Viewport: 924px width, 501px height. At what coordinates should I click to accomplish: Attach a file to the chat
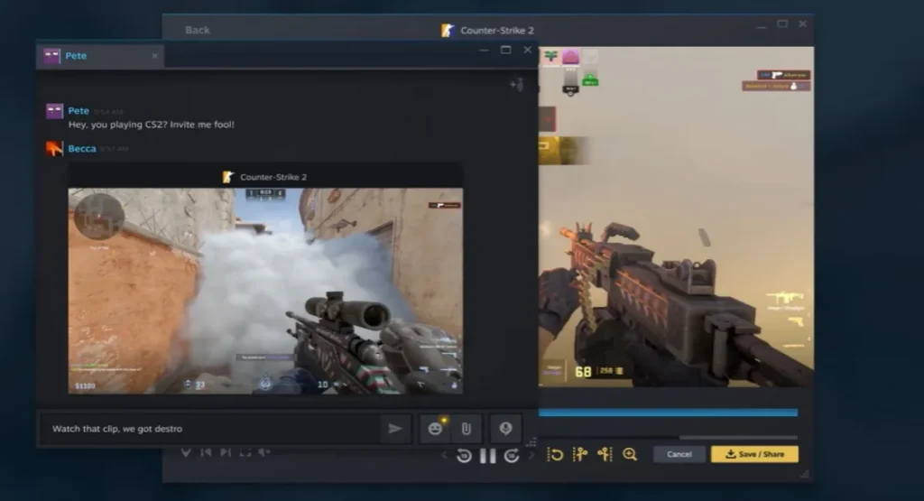(x=467, y=429)
